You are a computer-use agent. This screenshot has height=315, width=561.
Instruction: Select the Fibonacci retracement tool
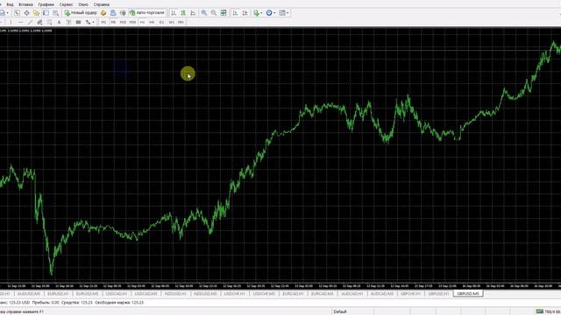pyautogui.click(x=49, y=22)
